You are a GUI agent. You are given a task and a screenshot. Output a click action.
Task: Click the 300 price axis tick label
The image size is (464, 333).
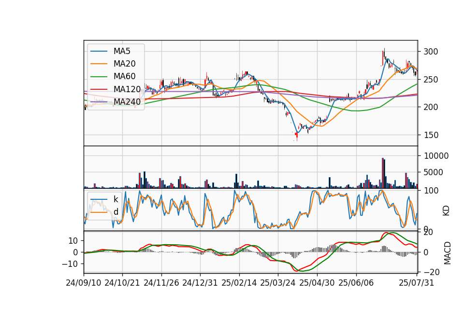tap(431, 52)
